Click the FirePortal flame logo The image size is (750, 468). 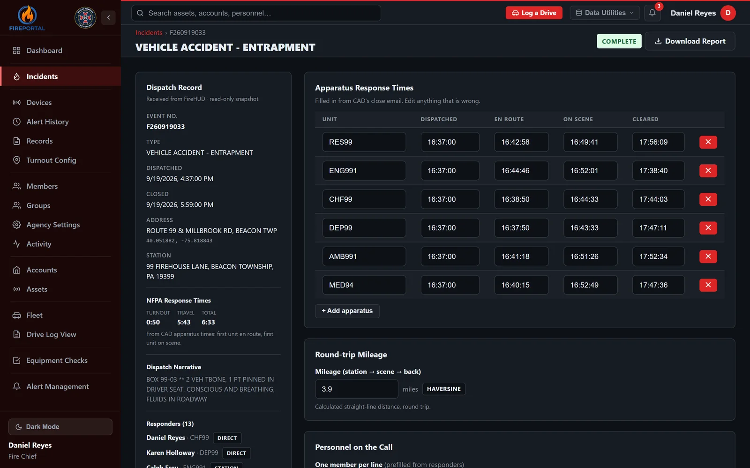(27, 18)
